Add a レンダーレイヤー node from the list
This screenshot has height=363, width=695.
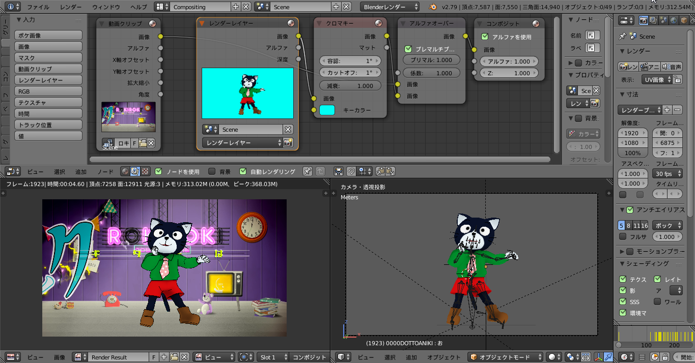(48, 80)
